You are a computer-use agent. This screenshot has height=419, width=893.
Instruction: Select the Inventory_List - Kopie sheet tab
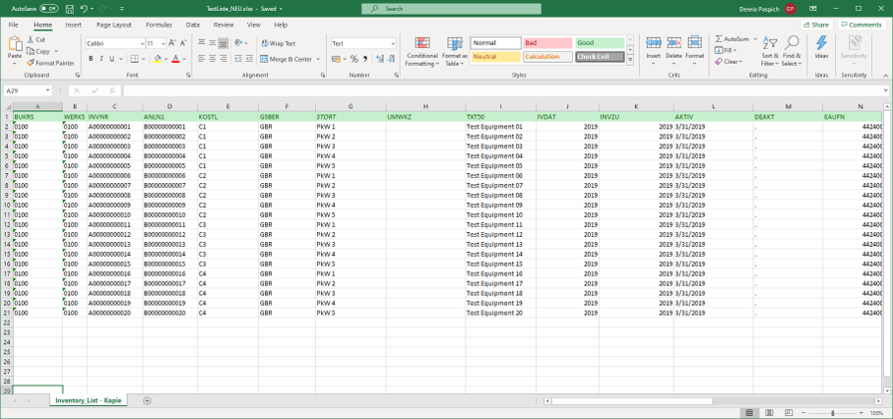pos(89,400)
